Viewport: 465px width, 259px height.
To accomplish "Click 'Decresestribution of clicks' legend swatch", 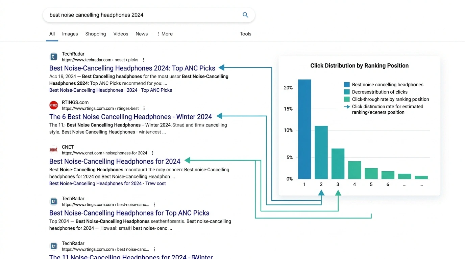I will click(347, 92).
